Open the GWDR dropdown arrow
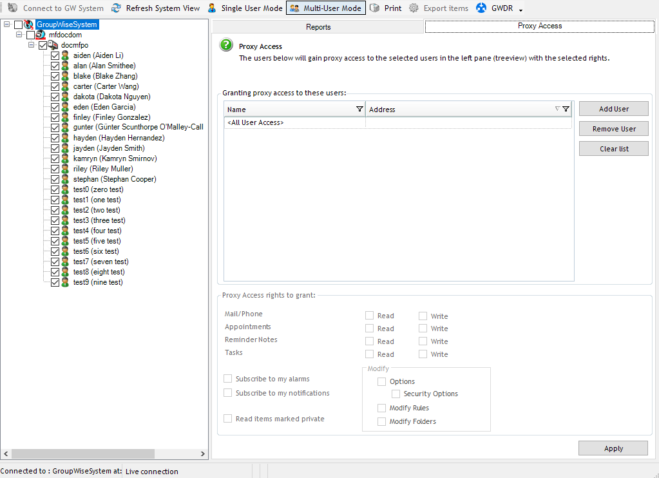This screenshot has height=478, width=659. [519, 8]
